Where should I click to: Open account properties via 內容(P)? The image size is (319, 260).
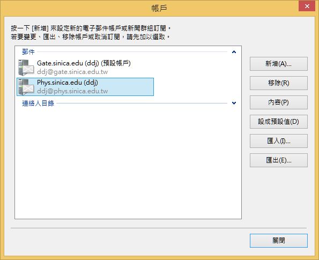tap(278, 102)
